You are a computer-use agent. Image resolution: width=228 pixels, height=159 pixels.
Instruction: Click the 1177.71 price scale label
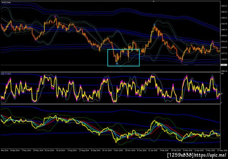224,54
